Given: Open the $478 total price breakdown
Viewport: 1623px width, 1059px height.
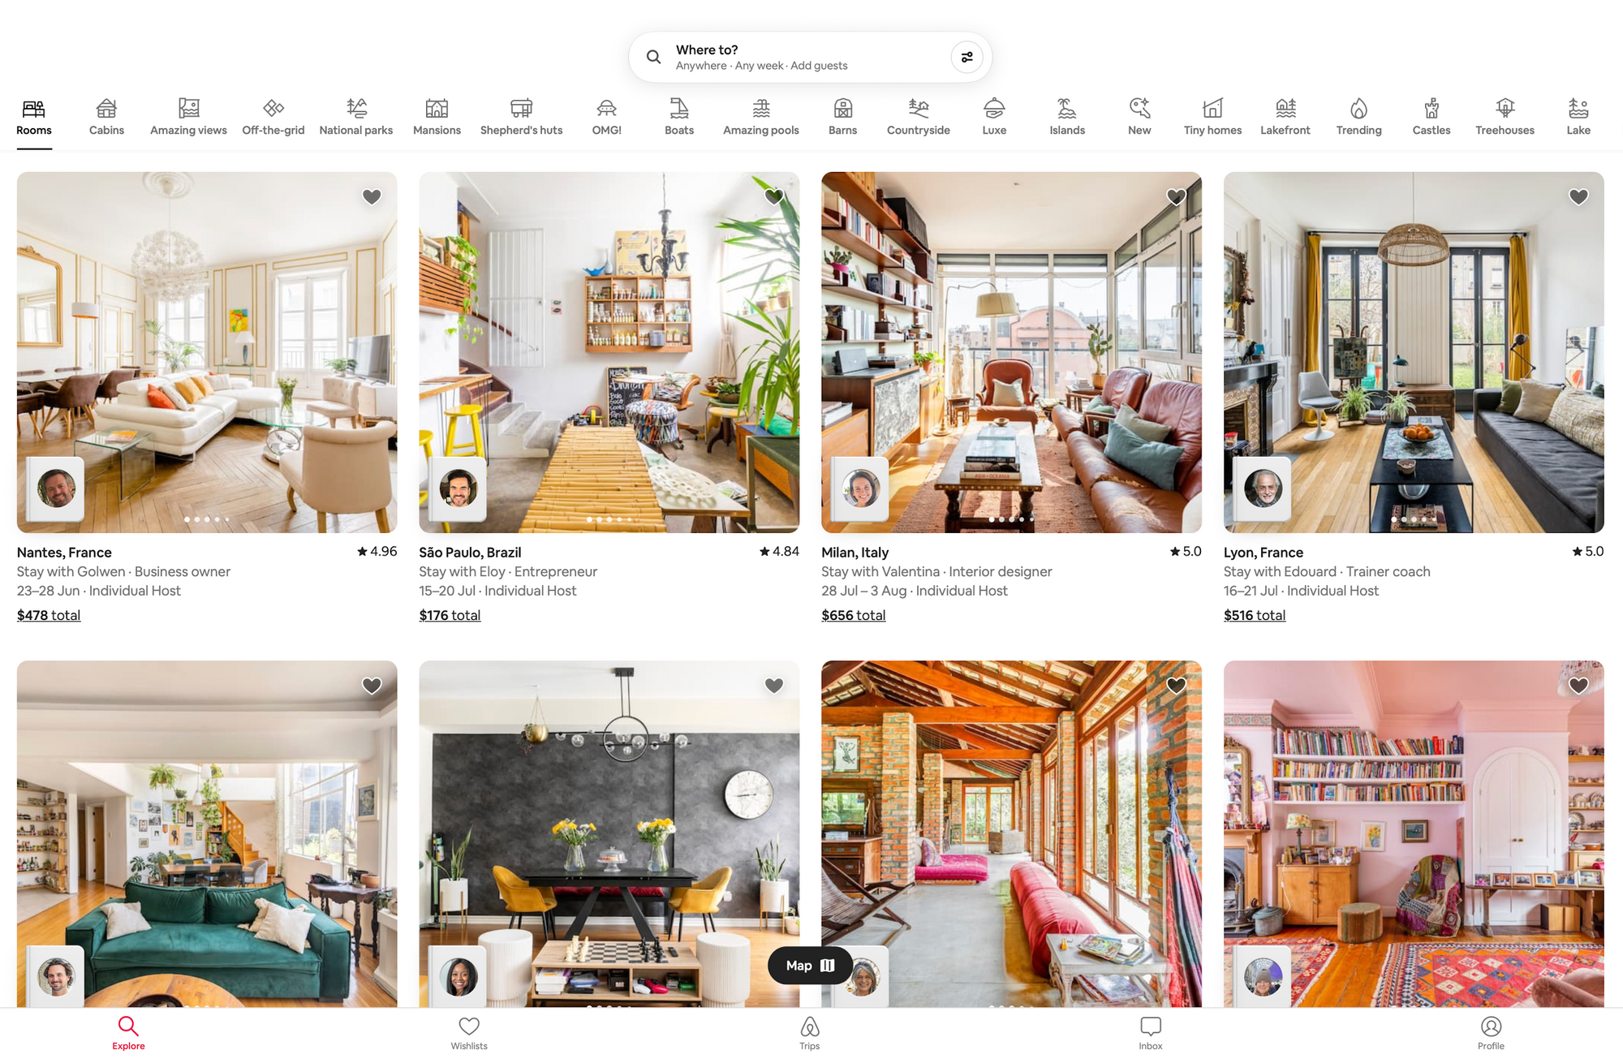Looking at the screenshot, I should 48,615.
